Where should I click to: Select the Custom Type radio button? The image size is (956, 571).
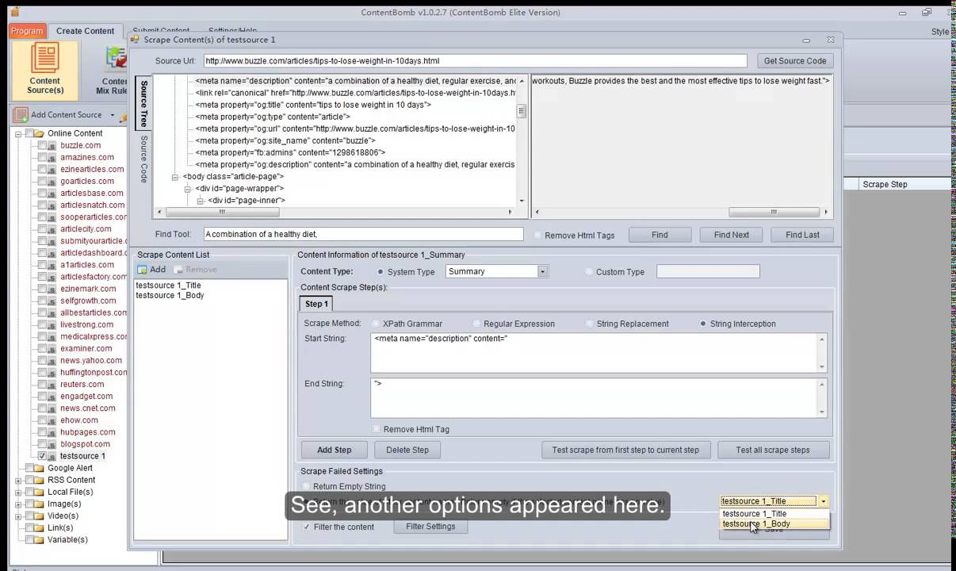pos(589,272)
